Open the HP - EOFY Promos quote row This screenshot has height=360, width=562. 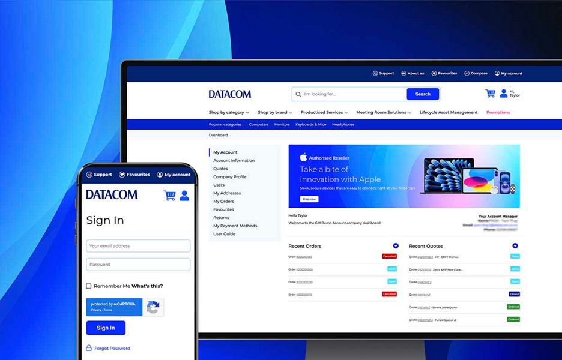[x=464, y=257]
